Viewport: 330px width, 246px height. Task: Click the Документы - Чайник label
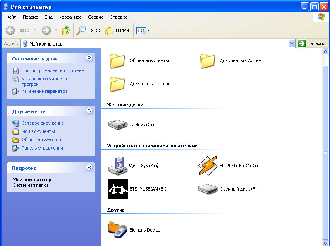pos(151,84)
